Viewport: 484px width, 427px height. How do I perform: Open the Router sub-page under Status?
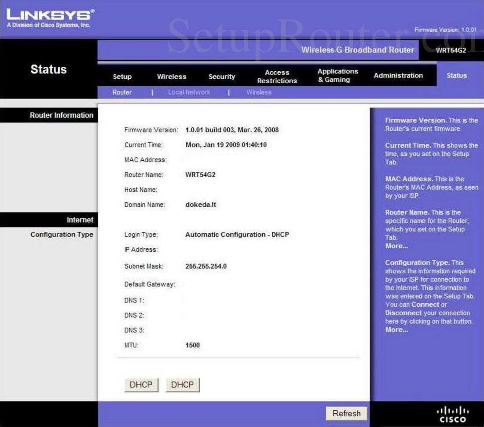pyautogui.click(x=122, y=92)
